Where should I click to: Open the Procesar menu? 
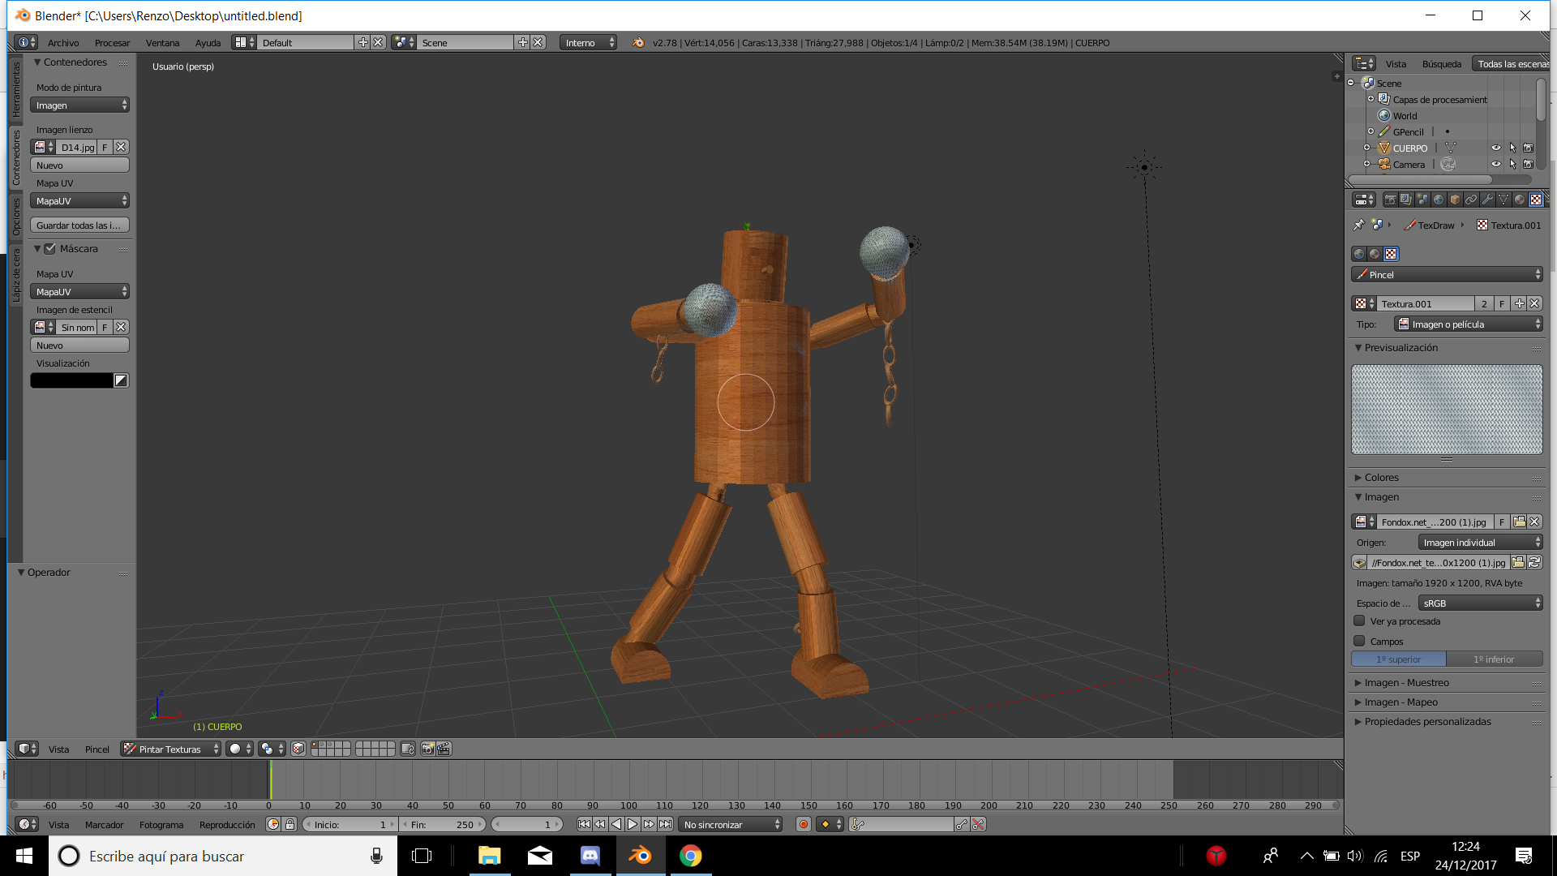click(112, 43)
